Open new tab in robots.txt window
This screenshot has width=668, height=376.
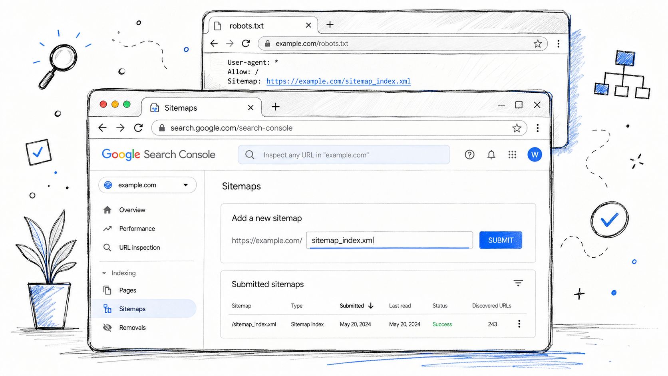(330, 25)
